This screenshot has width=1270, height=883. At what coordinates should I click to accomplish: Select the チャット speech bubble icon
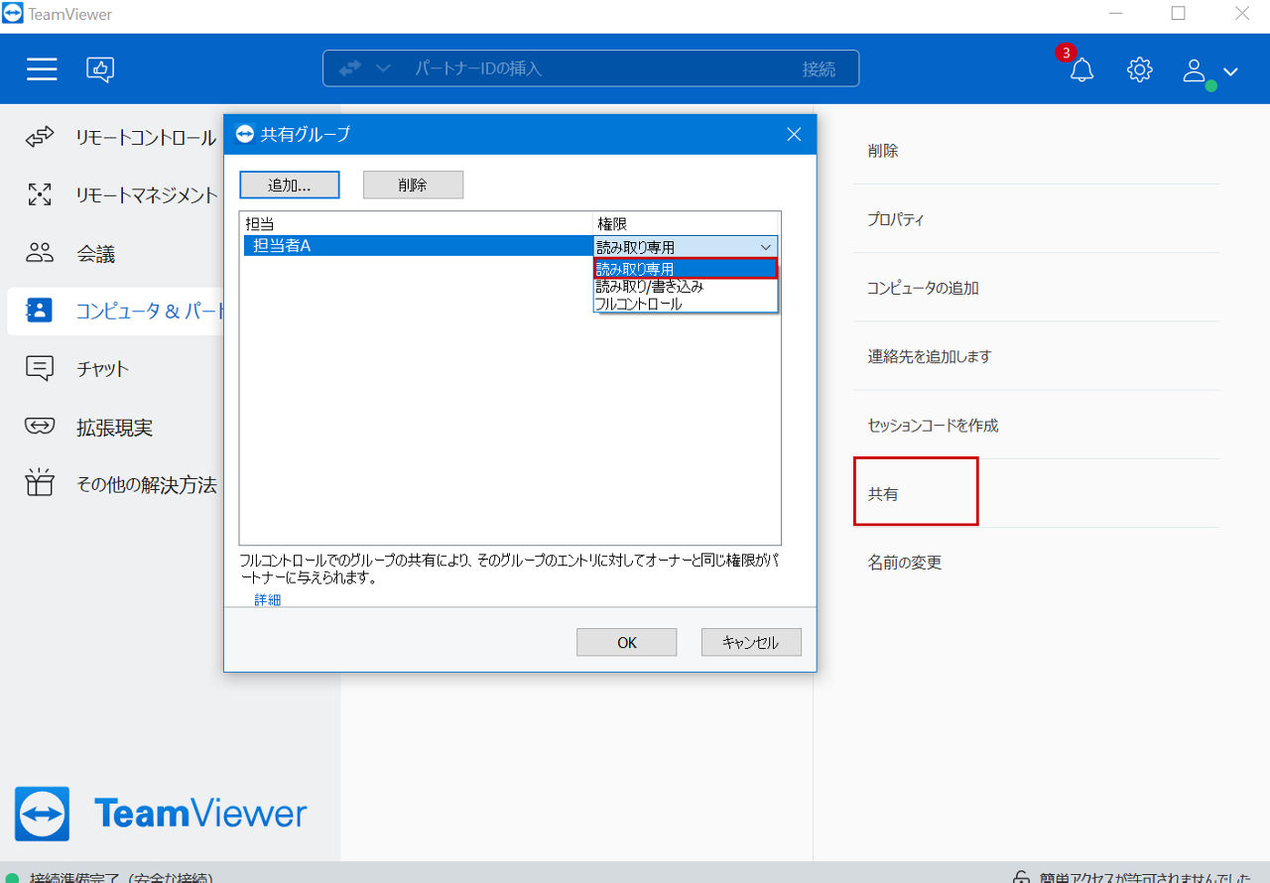40,368
